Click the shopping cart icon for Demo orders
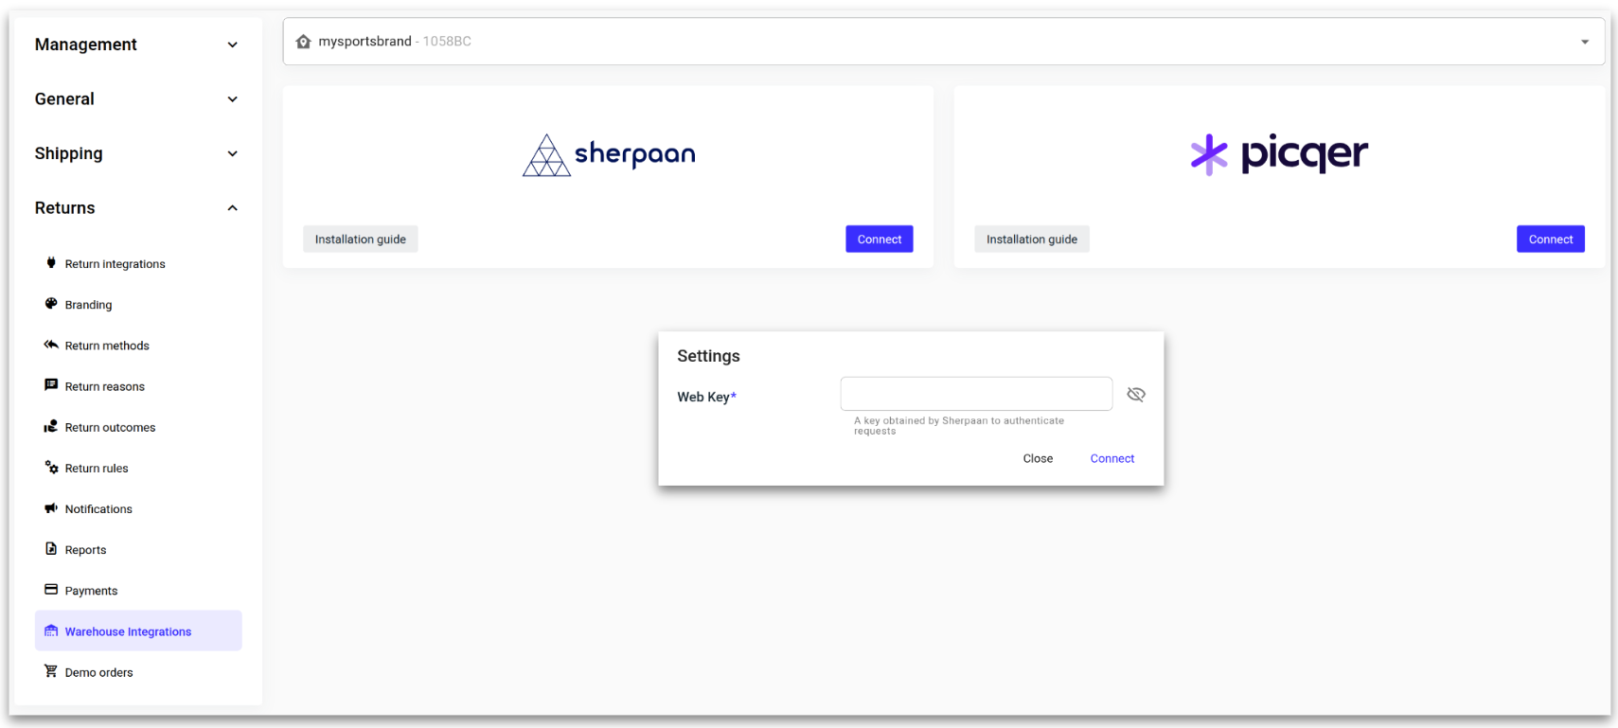This screenshot has width=1618, height=728. click(51, 671)
